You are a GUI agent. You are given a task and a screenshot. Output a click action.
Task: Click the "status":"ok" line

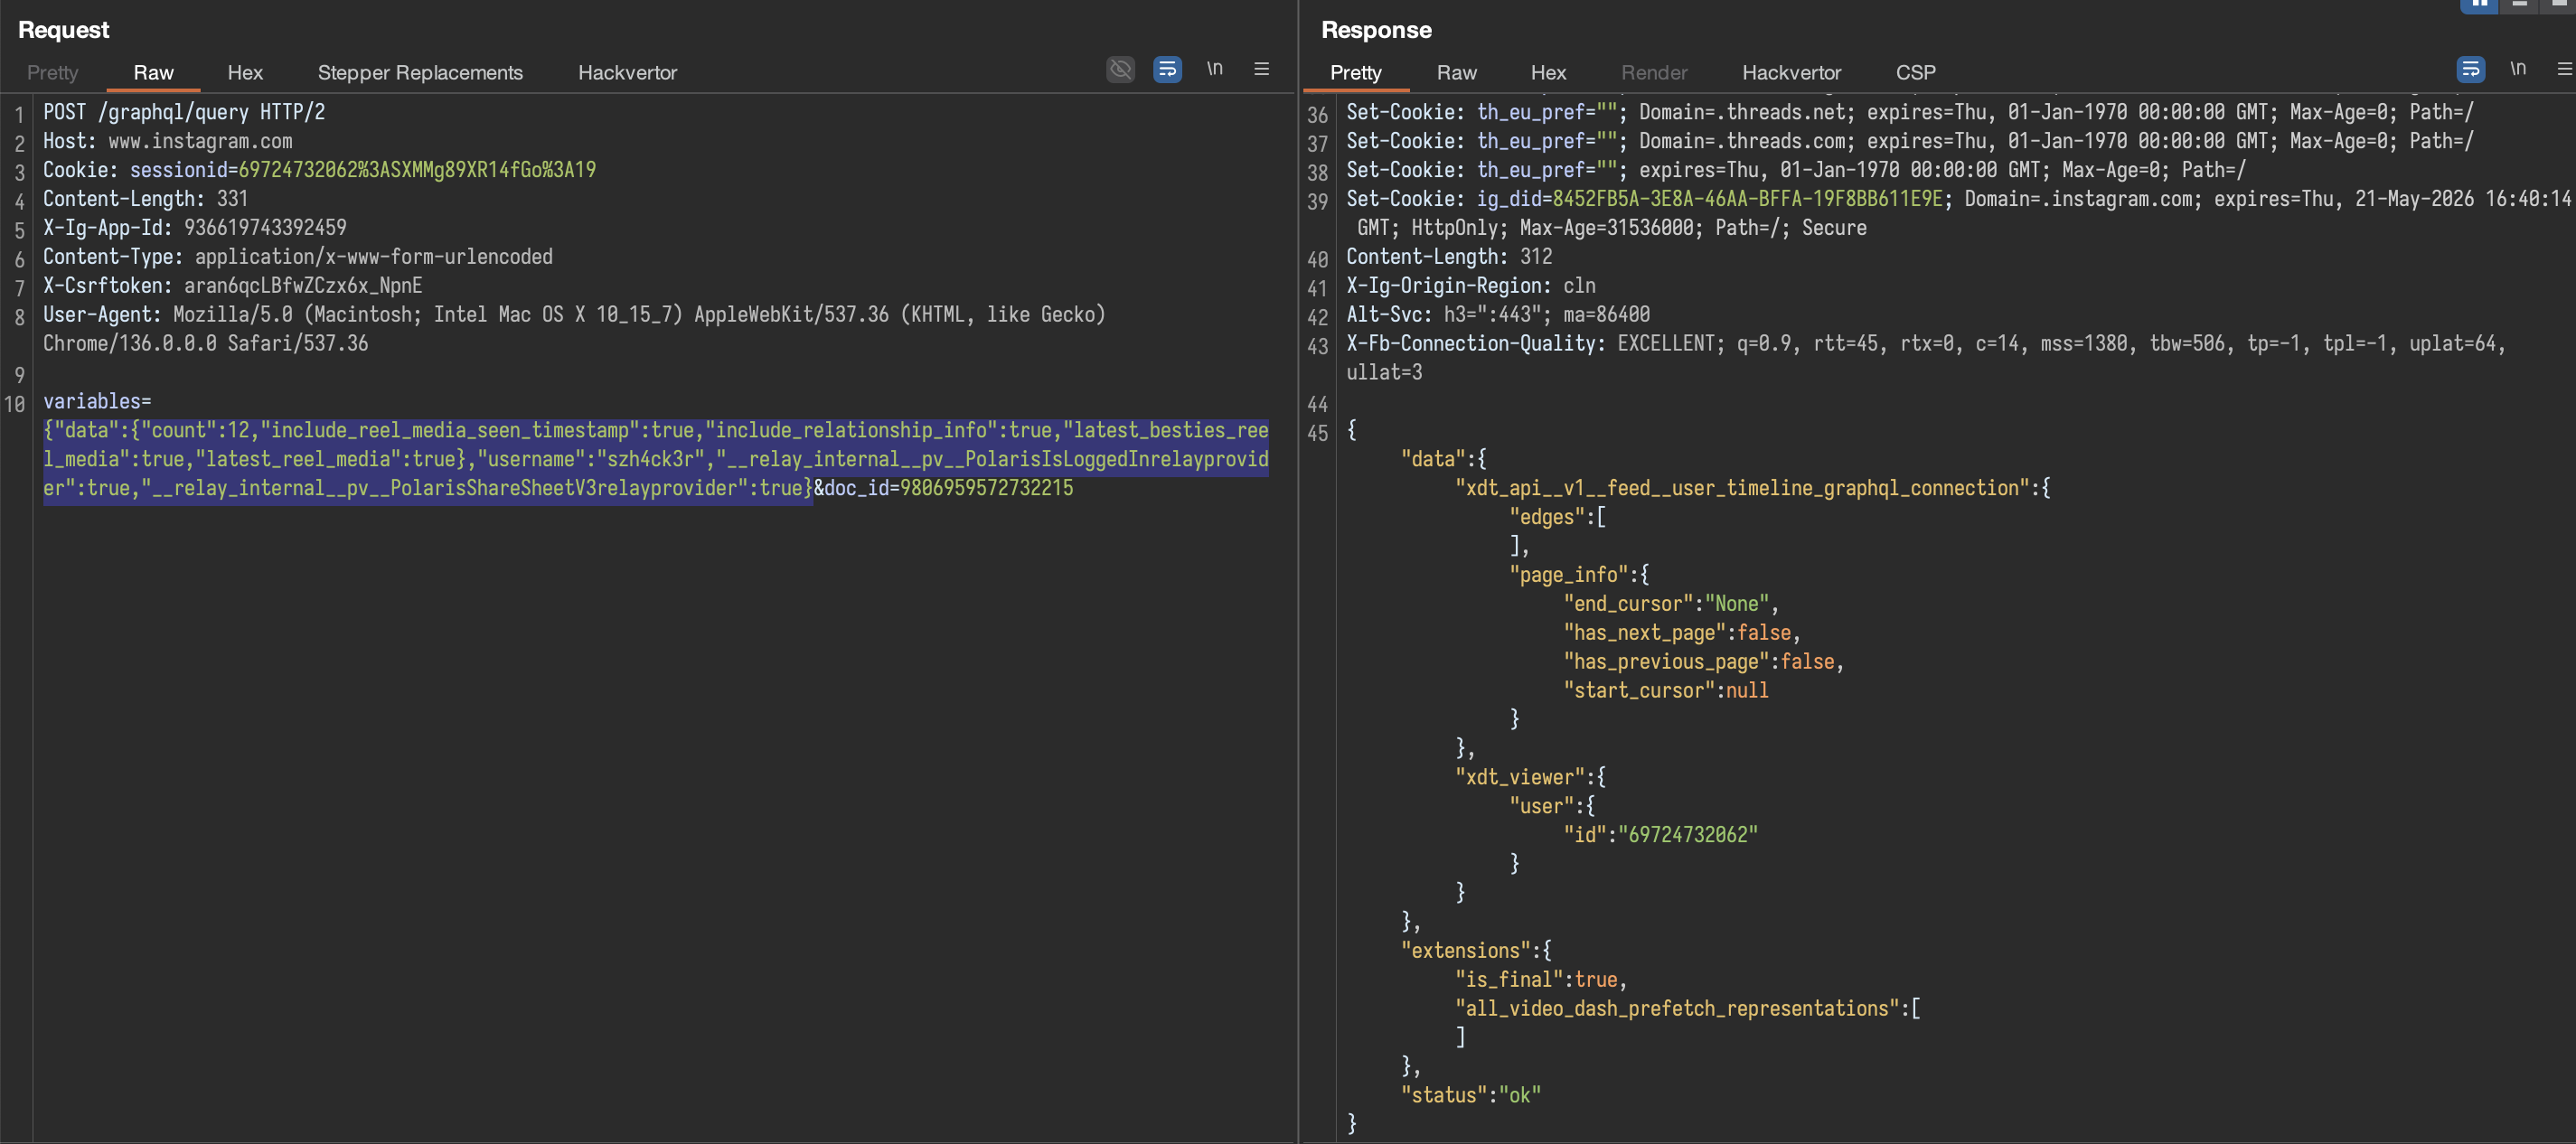[1471, 1097]
